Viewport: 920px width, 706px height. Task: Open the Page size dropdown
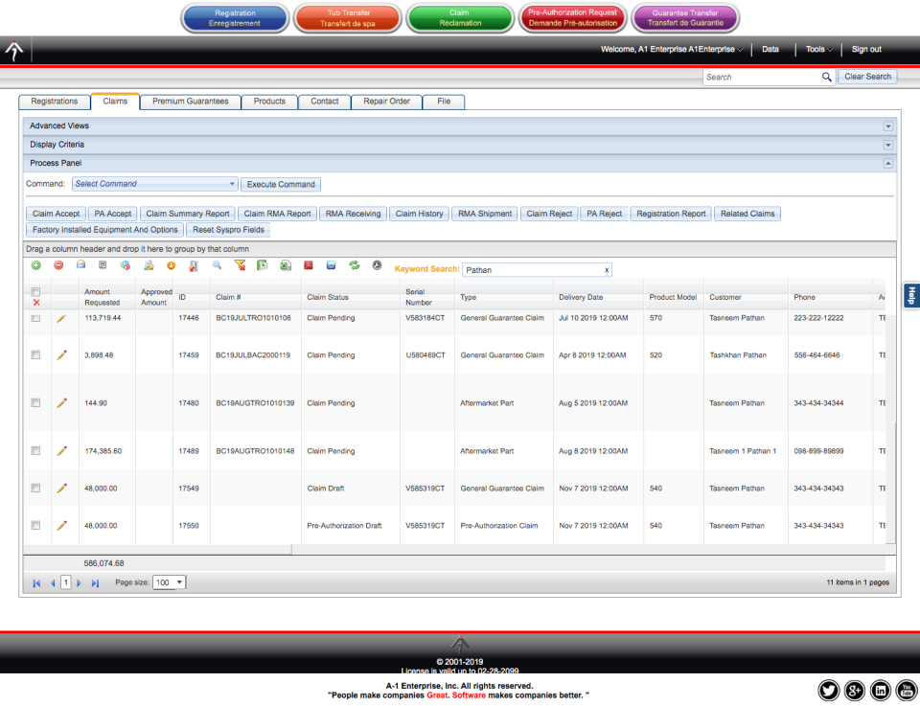tap(169, 582)
